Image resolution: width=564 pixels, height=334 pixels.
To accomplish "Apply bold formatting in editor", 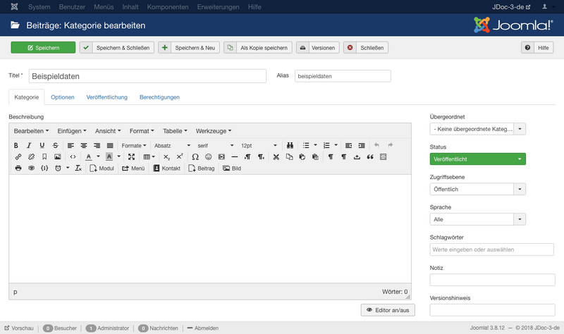I will (x=16, y=145).
